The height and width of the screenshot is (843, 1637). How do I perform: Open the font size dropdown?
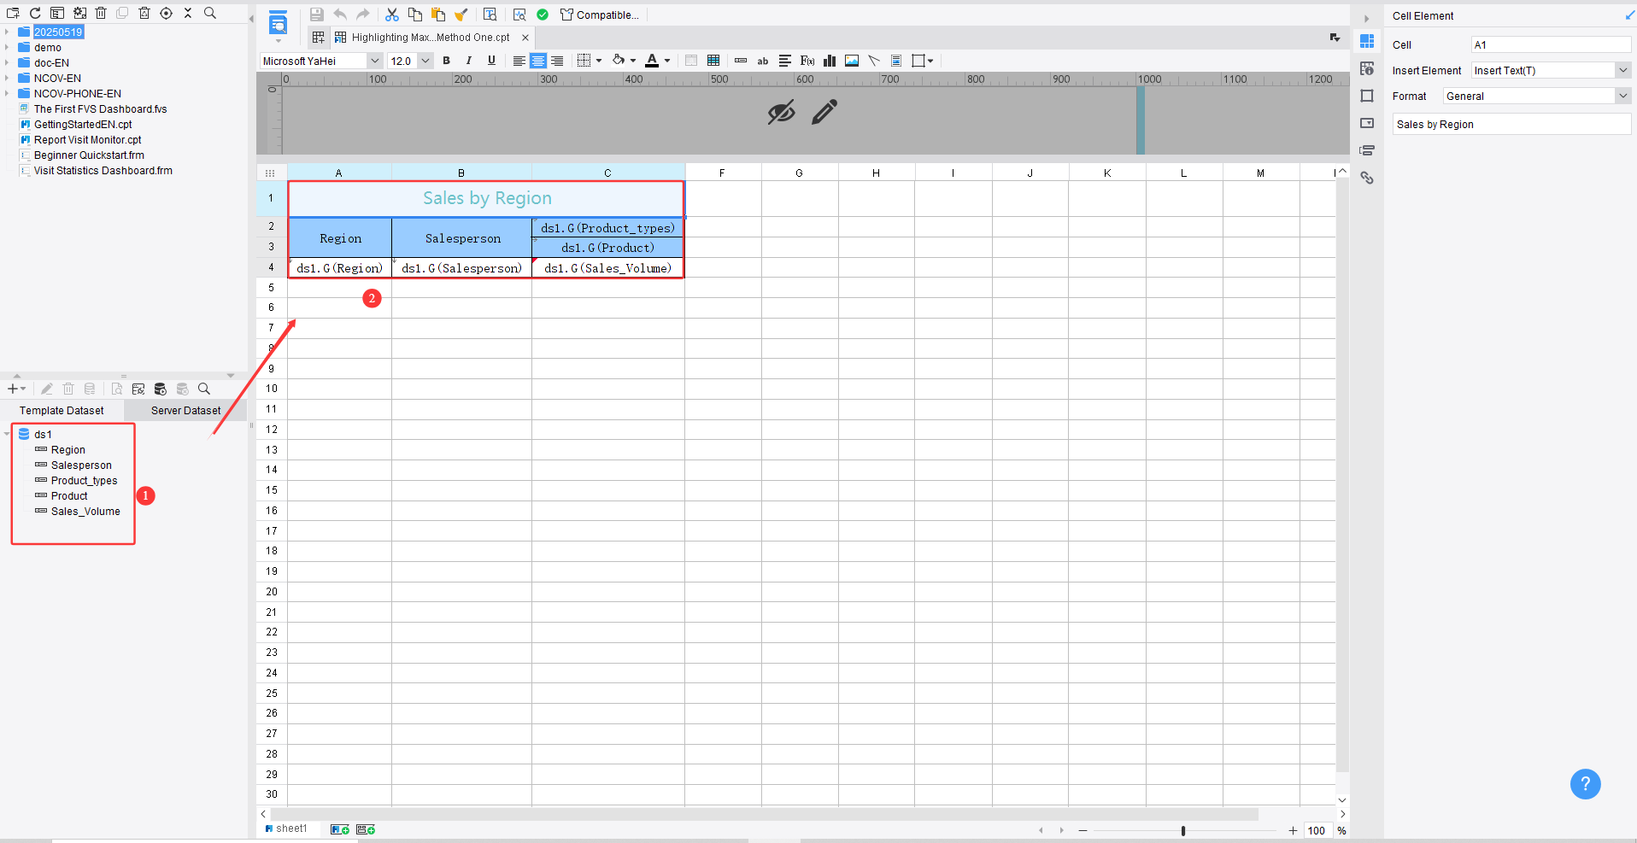tap(426, 61)
